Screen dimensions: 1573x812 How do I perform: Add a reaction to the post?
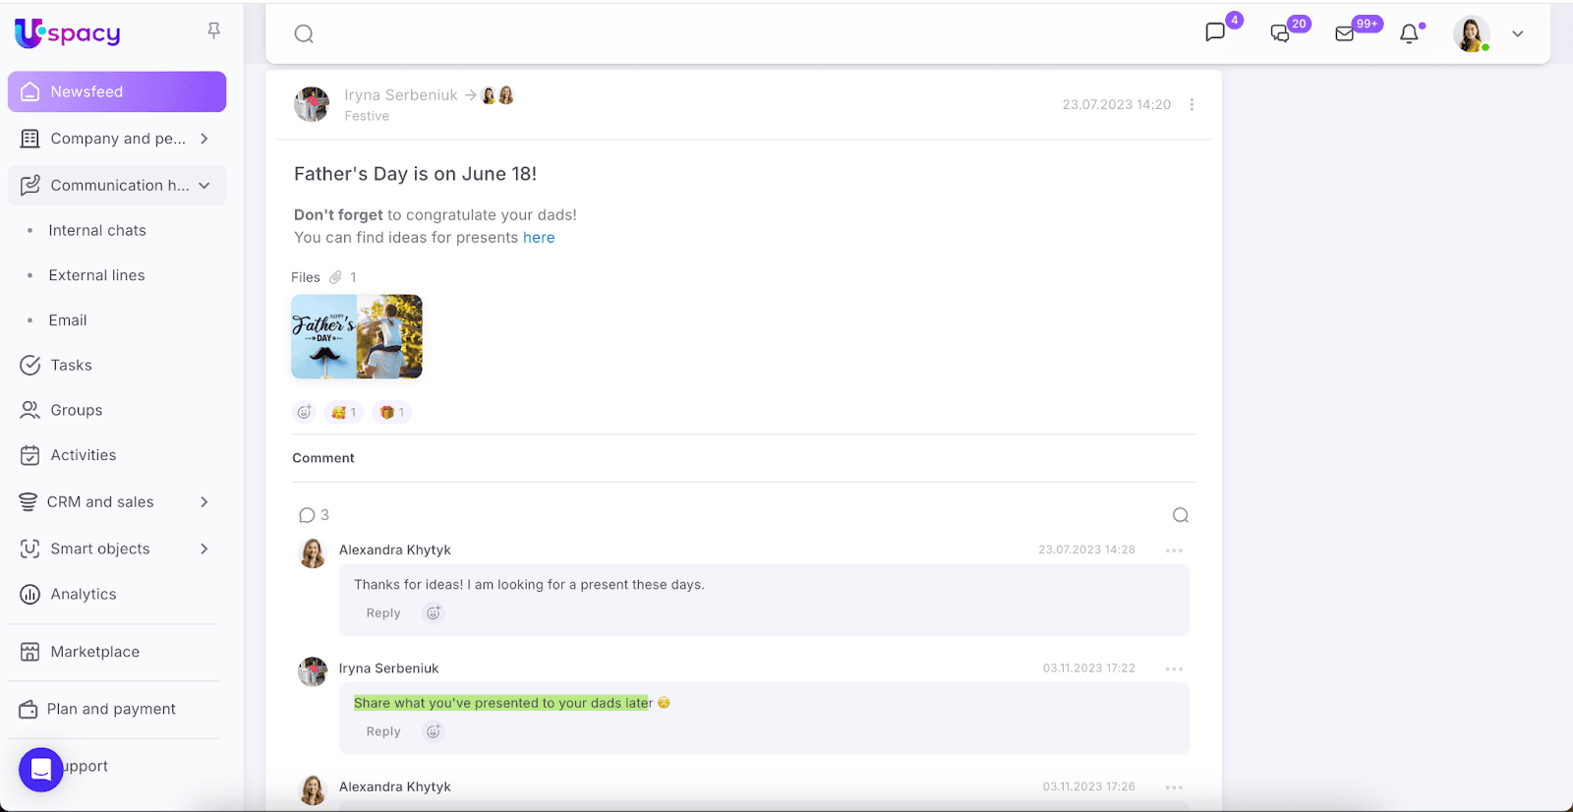coord(304,413)
